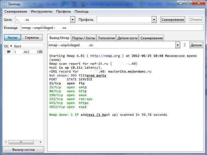
Task: Click the http://nmap.org link in output
Action: [105, 56]
